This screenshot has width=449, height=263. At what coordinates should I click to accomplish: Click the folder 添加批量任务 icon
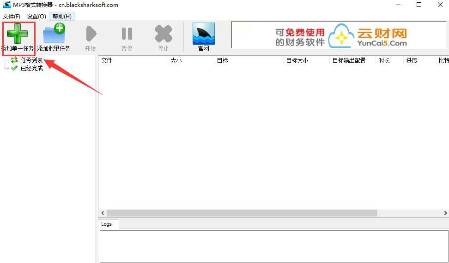[x=54, y=34]
